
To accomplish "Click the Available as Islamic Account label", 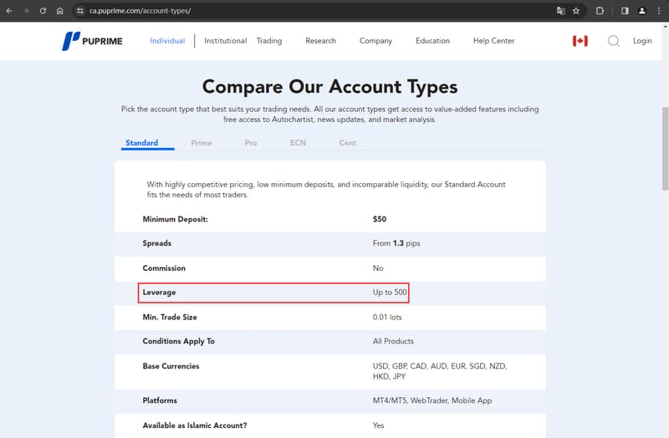I will click(195, 425).
